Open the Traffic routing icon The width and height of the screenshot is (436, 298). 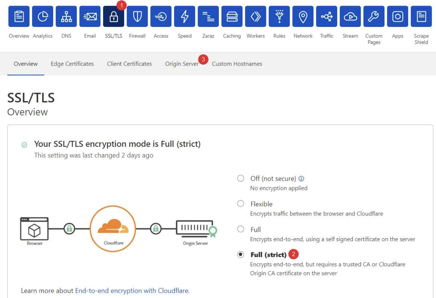[x=327, y=16]
